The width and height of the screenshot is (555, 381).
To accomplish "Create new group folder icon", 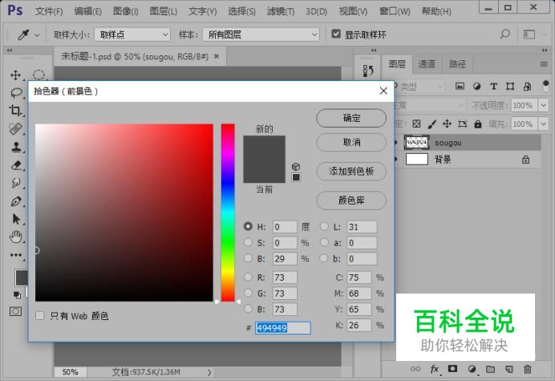I will [490, 369].
